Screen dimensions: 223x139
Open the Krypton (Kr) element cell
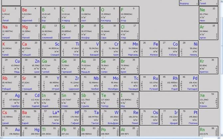coord(208,66)
